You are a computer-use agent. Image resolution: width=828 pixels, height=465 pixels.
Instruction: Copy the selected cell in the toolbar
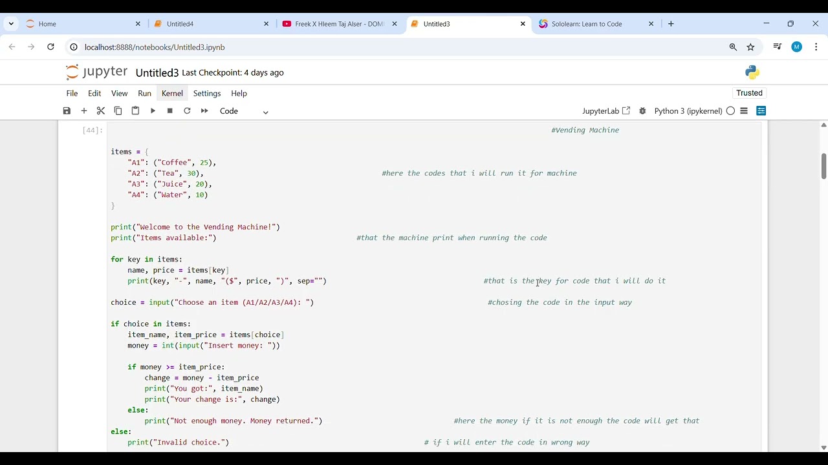click(118, 111)
